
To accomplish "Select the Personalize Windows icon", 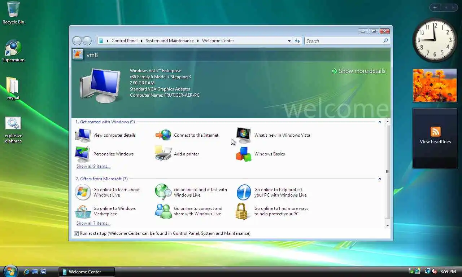I will tap(83, 154).
